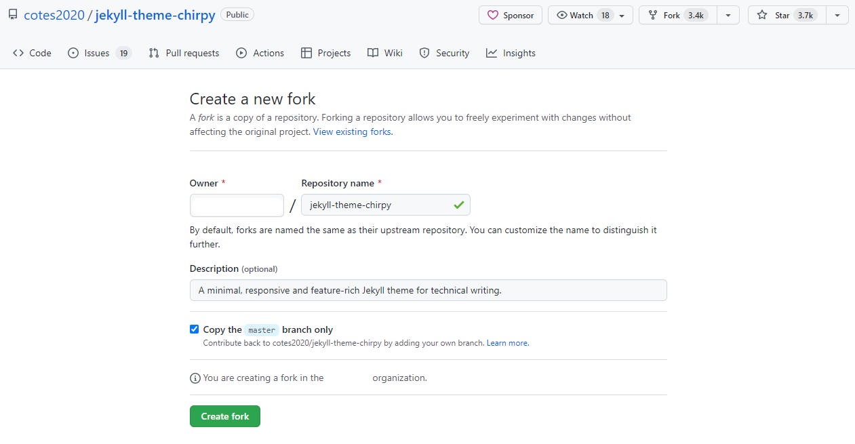The width and height of the screenshot is (855, 444).
Task: Star the repository with the star button
Action: pos(786,15)
